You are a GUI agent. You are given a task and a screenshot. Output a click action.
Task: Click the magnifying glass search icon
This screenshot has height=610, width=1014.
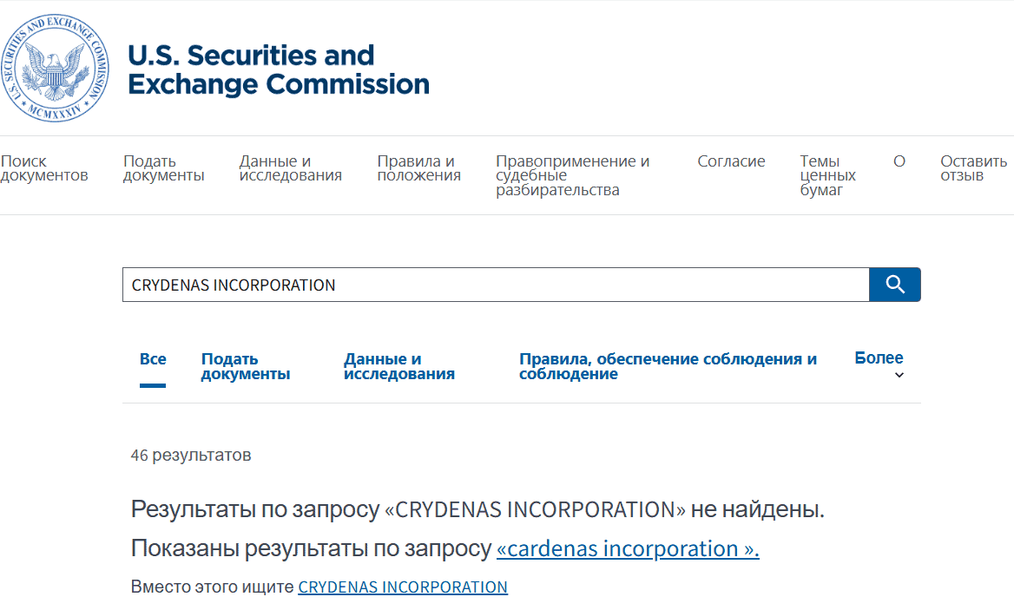tap(894, 284)
